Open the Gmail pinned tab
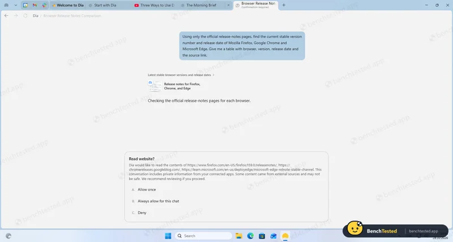 pos(35,5)
